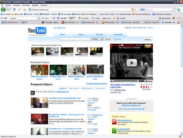Click the PageRank indicator in Google toolbar

[72, 18]
